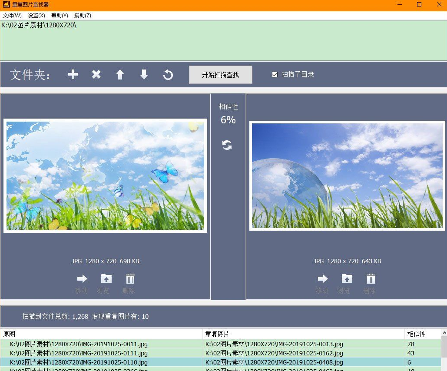Move folder down with down arrow

[144, 75]
